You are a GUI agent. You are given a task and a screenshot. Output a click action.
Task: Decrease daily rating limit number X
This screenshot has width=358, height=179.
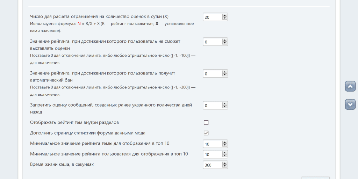point(225,19)
